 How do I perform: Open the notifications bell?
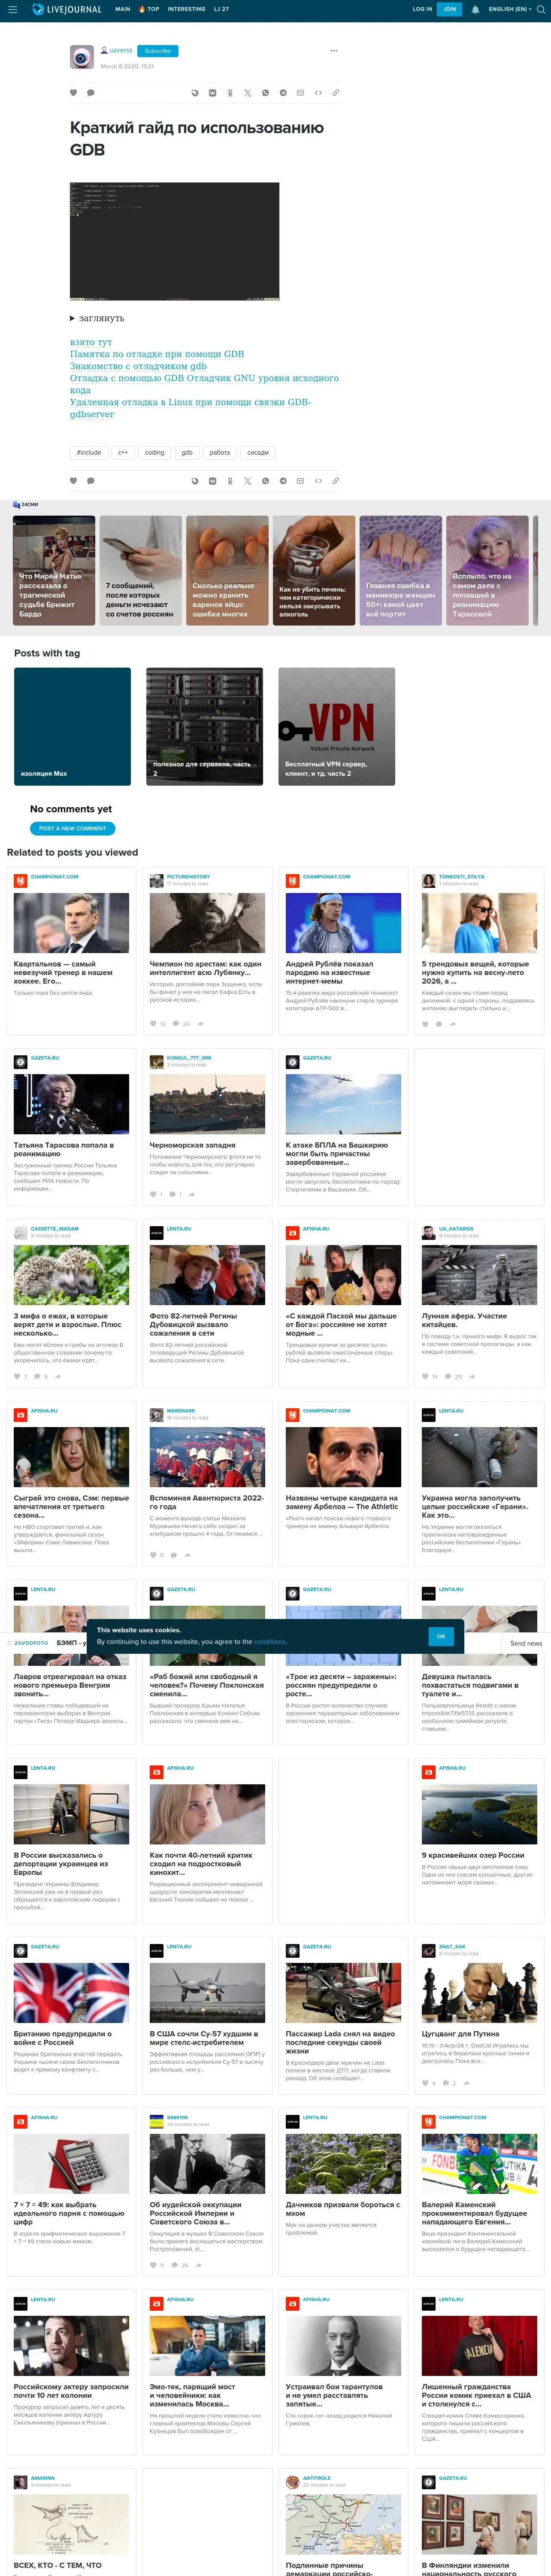tap(475, 9)
